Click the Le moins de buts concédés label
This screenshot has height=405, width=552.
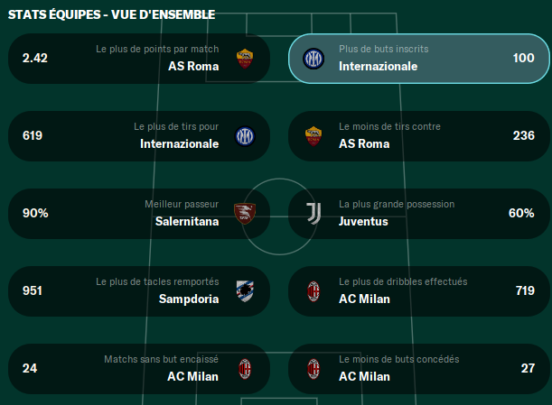click(x=398, y=359)
